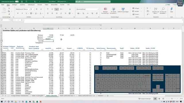This screenshot has height=103, width=184.
Task: Increase font size with the larger A icon
Action: pos(37,9)
